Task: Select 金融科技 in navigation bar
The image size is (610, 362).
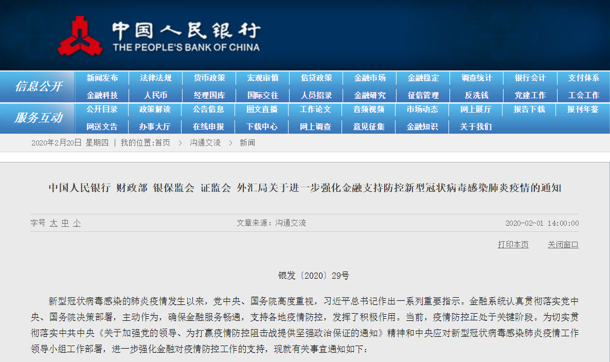Action: pyautogui.click(x=102, y=95)
